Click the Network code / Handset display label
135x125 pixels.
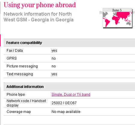tap(26, 103)
